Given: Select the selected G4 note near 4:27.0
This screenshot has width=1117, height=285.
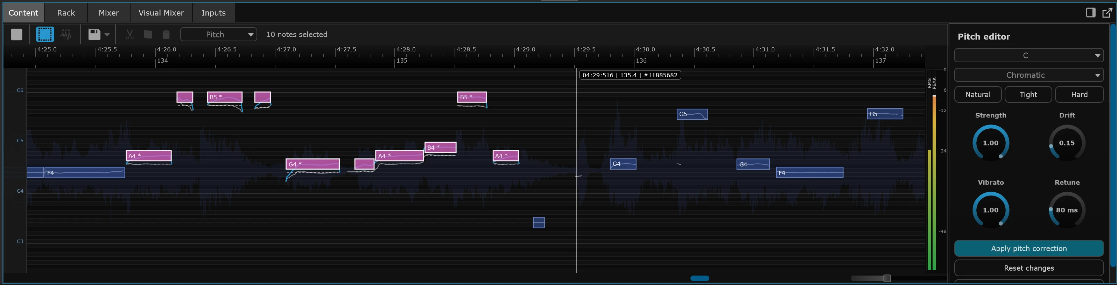Looking at the screenshot, I should click(x=312, y=164).
